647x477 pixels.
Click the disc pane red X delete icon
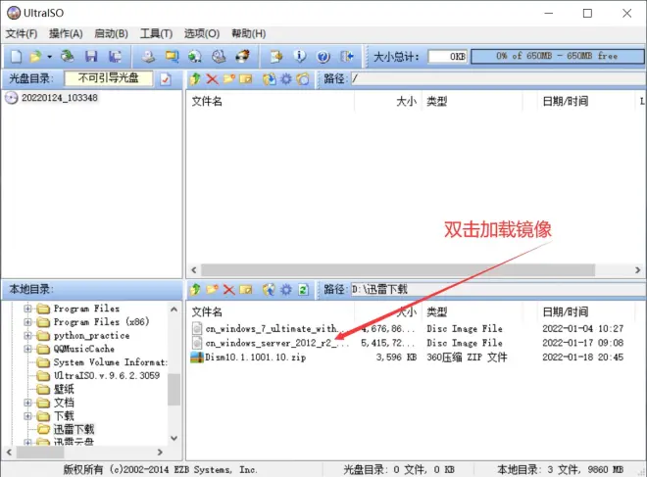point(212,78)
